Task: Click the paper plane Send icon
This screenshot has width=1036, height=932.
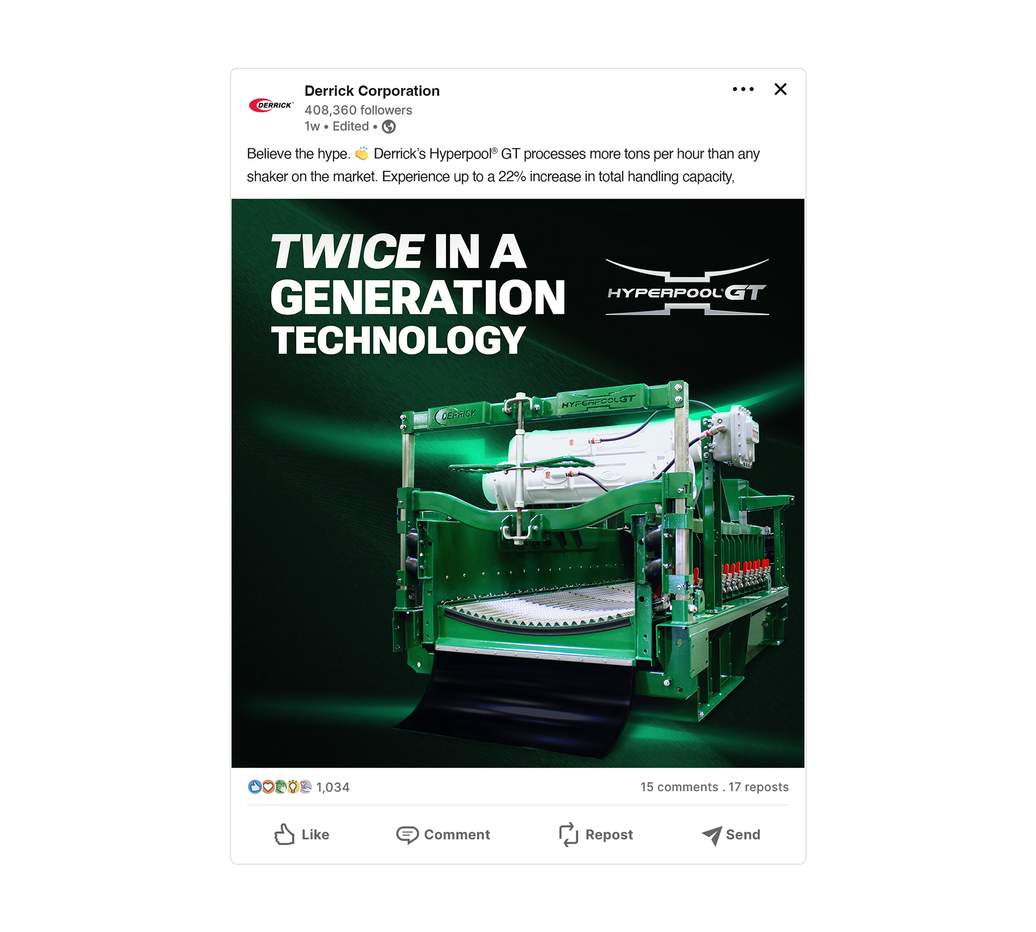Action: coord(712,835)
